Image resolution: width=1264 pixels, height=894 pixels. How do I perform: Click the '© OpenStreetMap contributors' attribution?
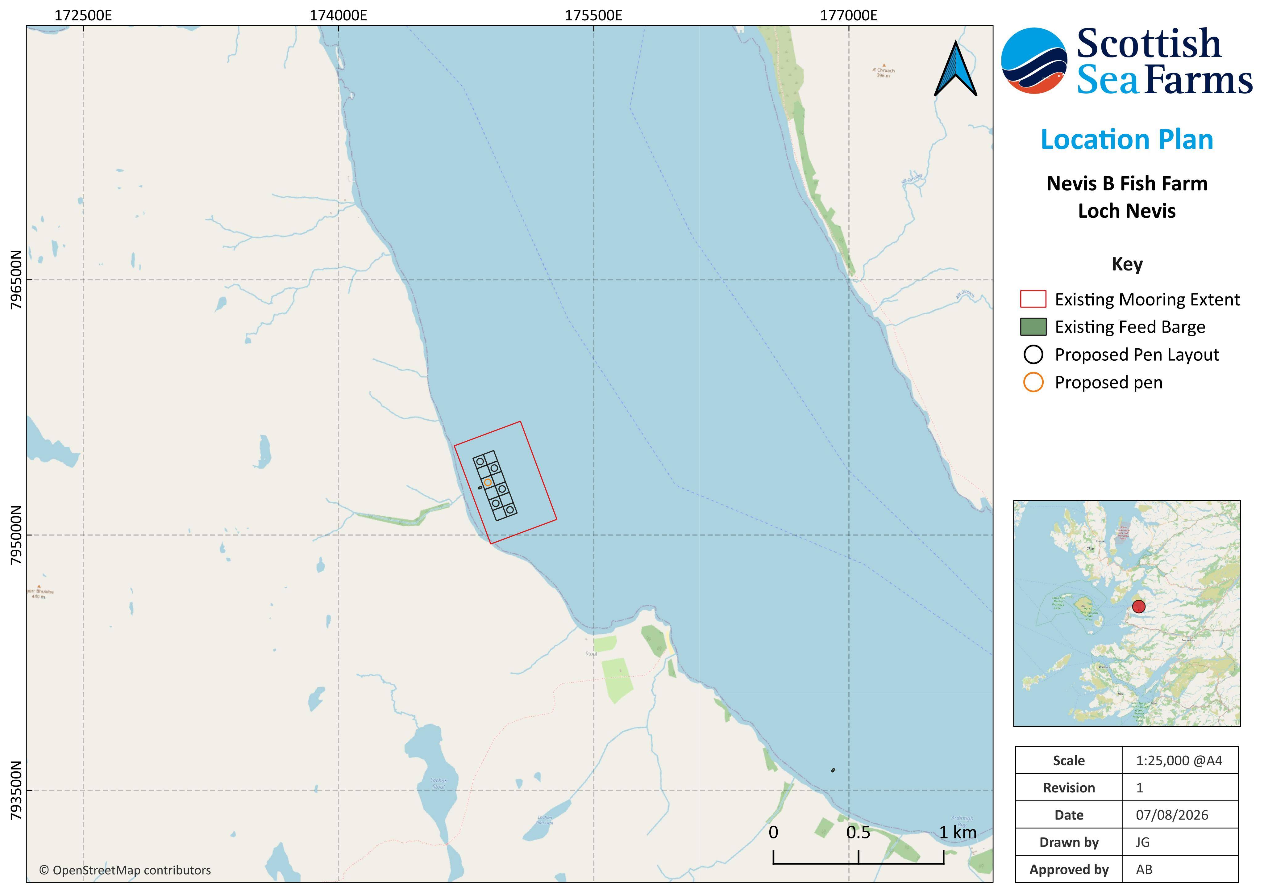pyautogui.click(x=125, y=870)
